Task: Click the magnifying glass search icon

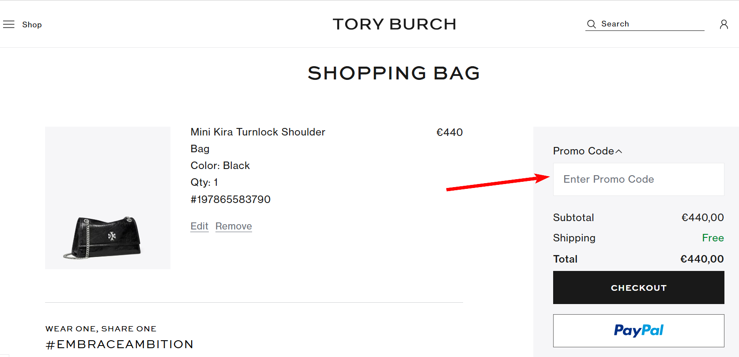Action: coord(591,24)
